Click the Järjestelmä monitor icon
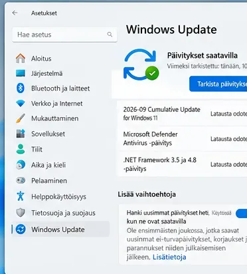This screenshot has height=274, width=247. (21, 73)
